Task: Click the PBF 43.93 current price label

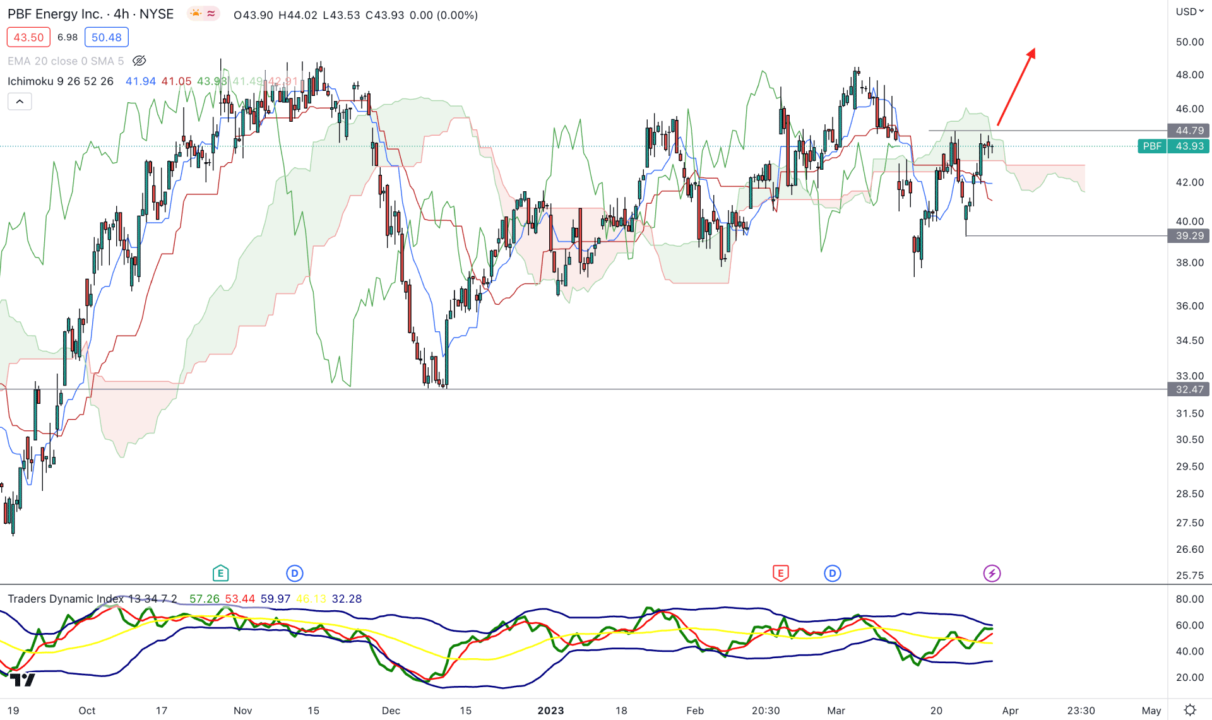Action: [x=1173, y=146]
